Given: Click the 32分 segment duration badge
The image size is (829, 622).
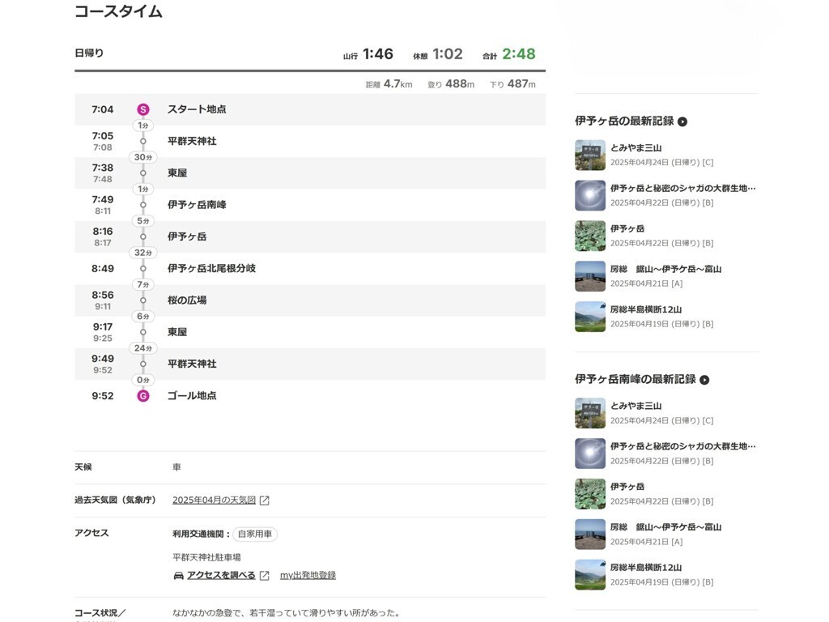Looking at the screenshot, I should (x=142, y=253).
